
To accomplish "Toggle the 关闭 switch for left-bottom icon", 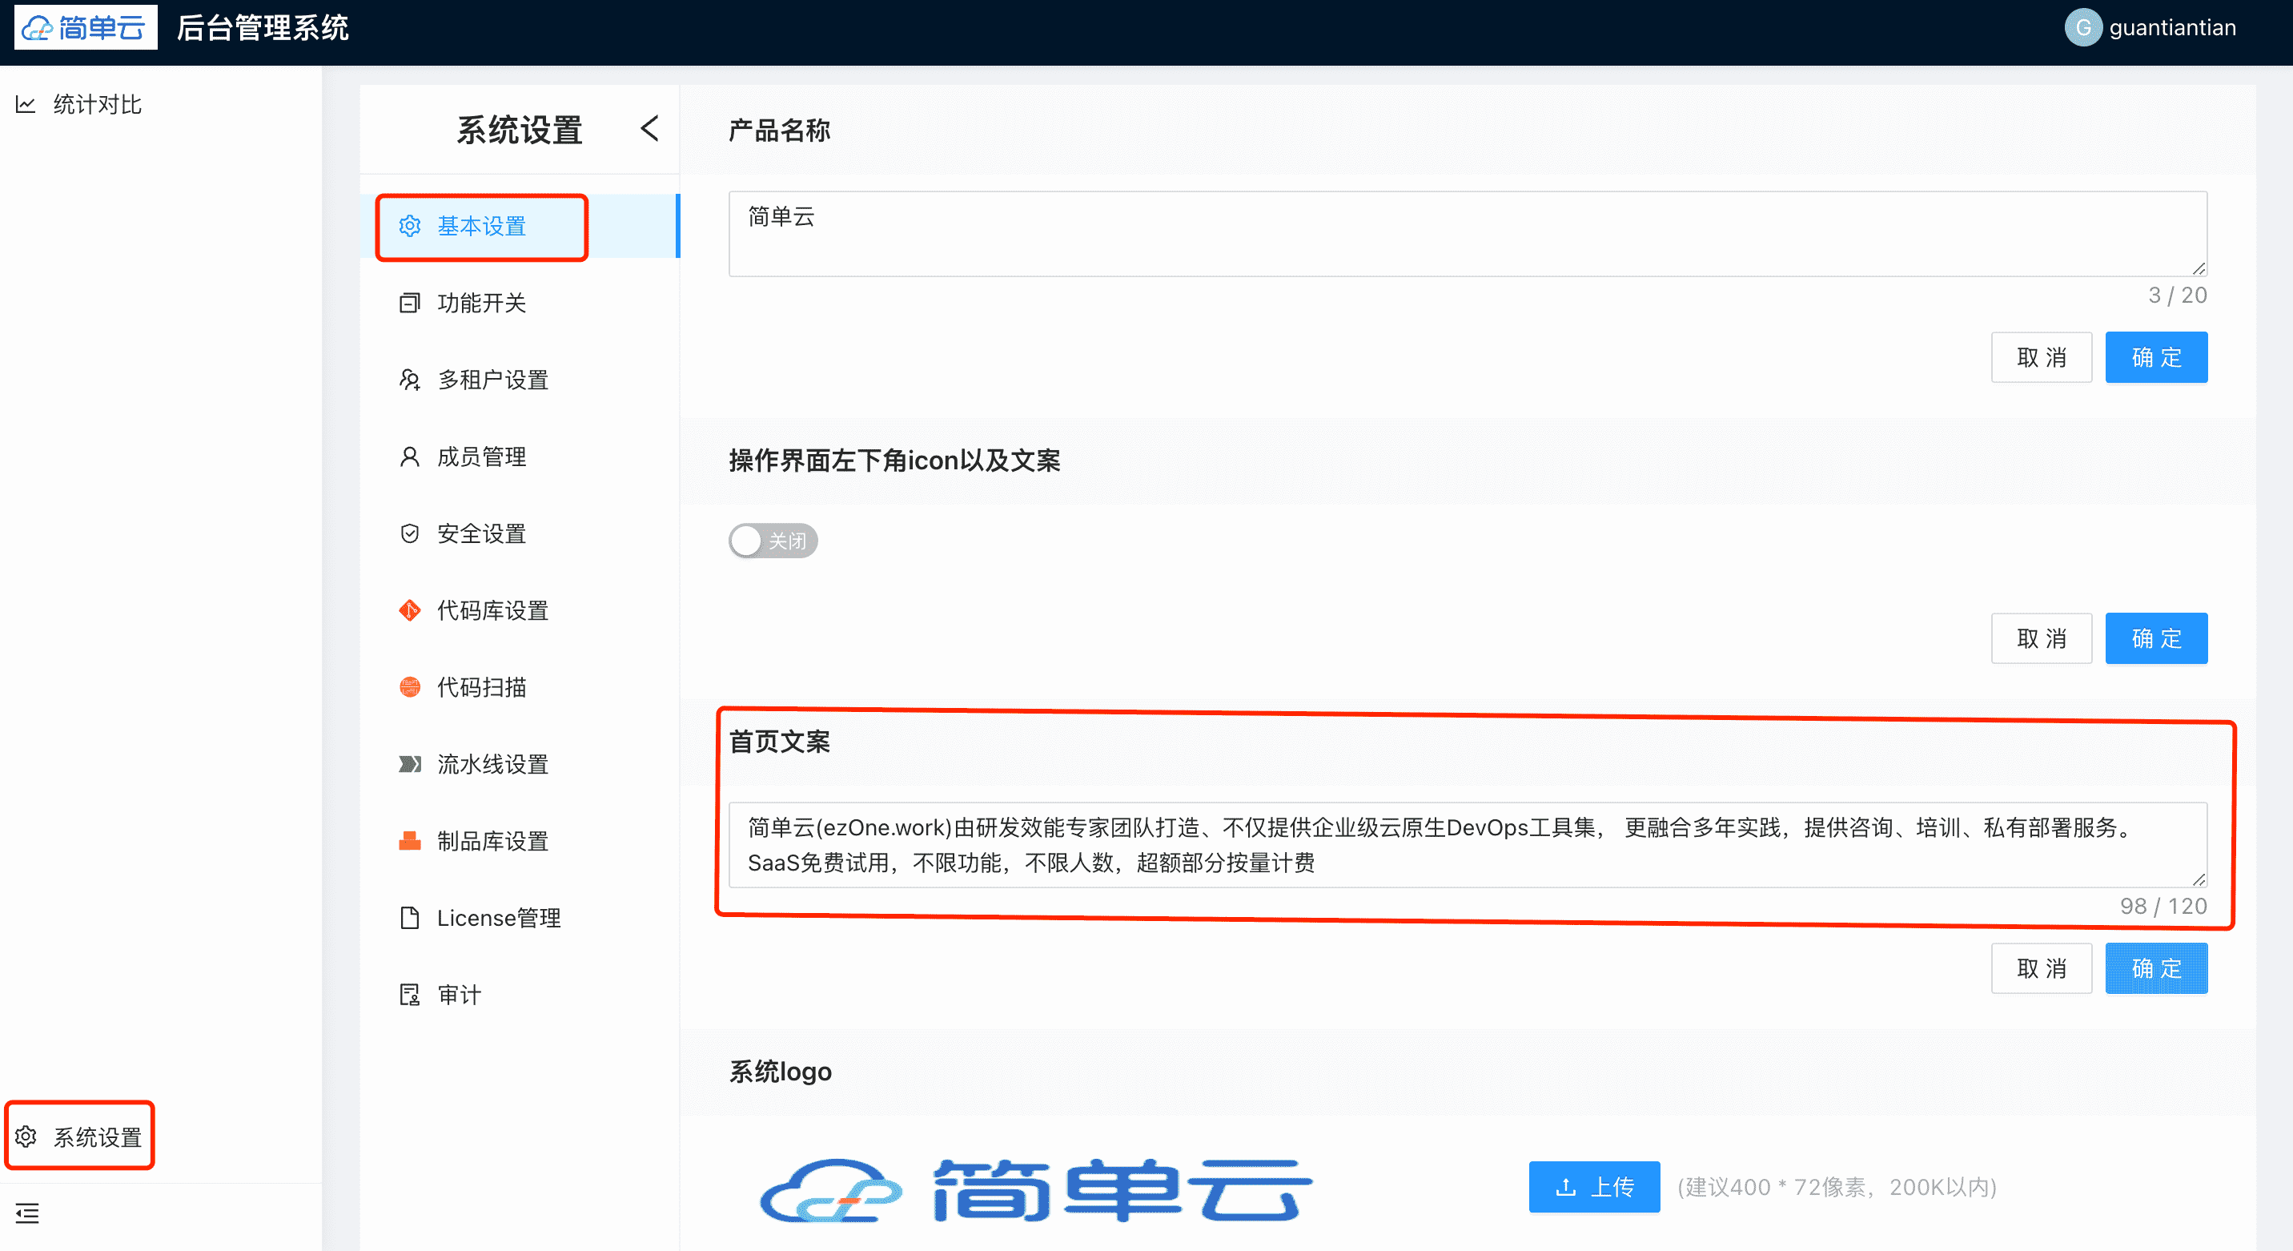I will (773, 541).
